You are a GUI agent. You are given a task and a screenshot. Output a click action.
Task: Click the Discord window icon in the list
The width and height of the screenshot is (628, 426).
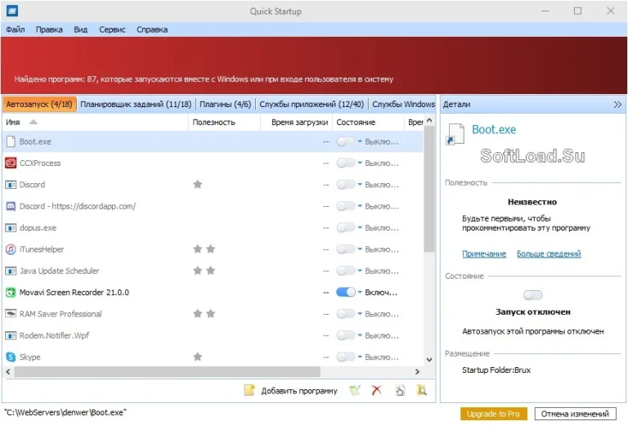click(11, 185)
